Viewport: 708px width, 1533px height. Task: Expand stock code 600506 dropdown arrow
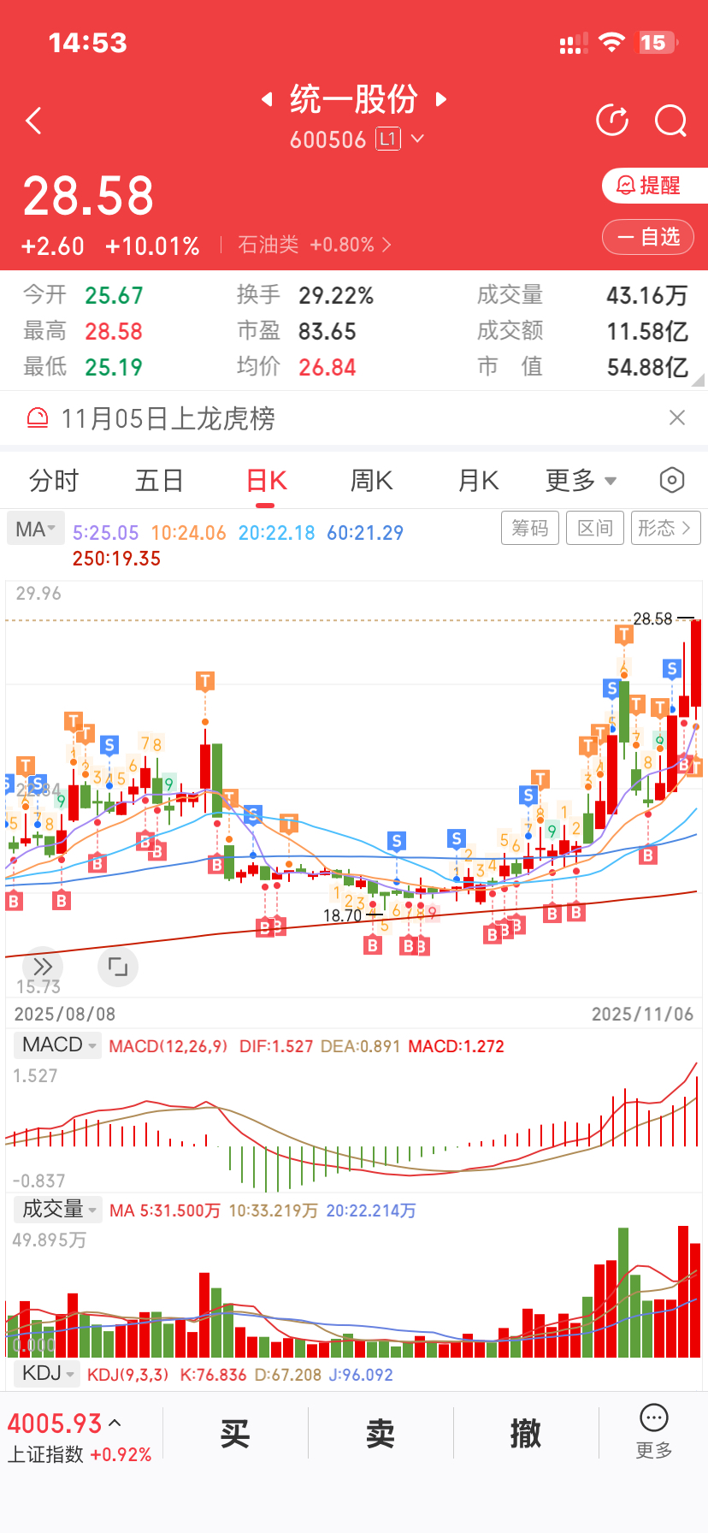(x=417, y=139)
